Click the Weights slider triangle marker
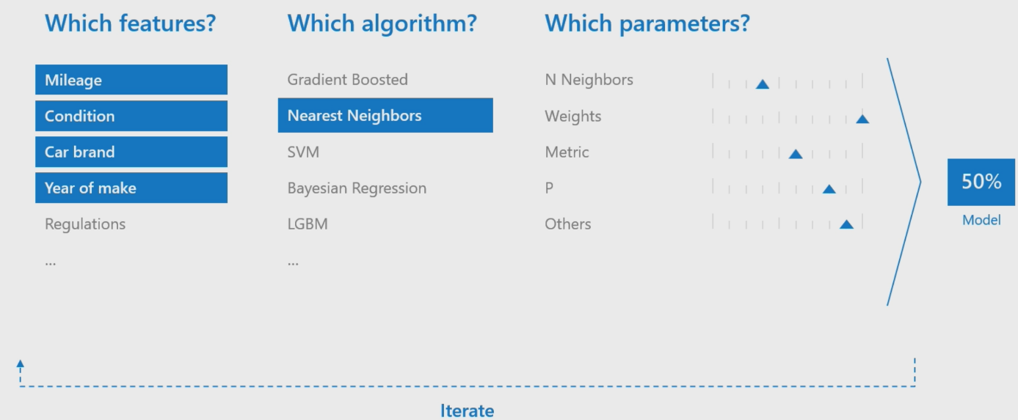Image resolution: width=1018 pixels, height=420 pixels. click(862, 119)
